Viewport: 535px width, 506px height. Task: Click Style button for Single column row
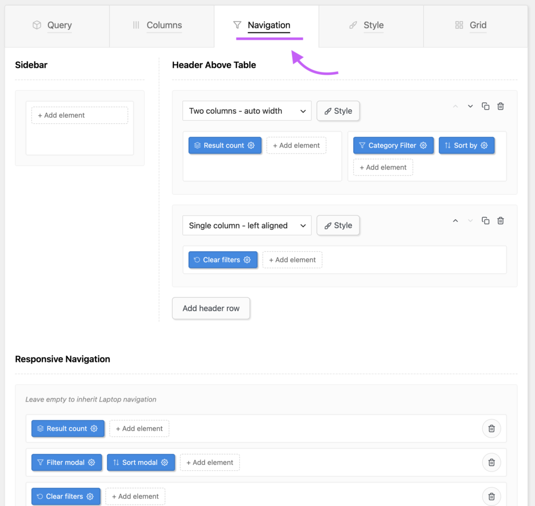coord(338,226)
